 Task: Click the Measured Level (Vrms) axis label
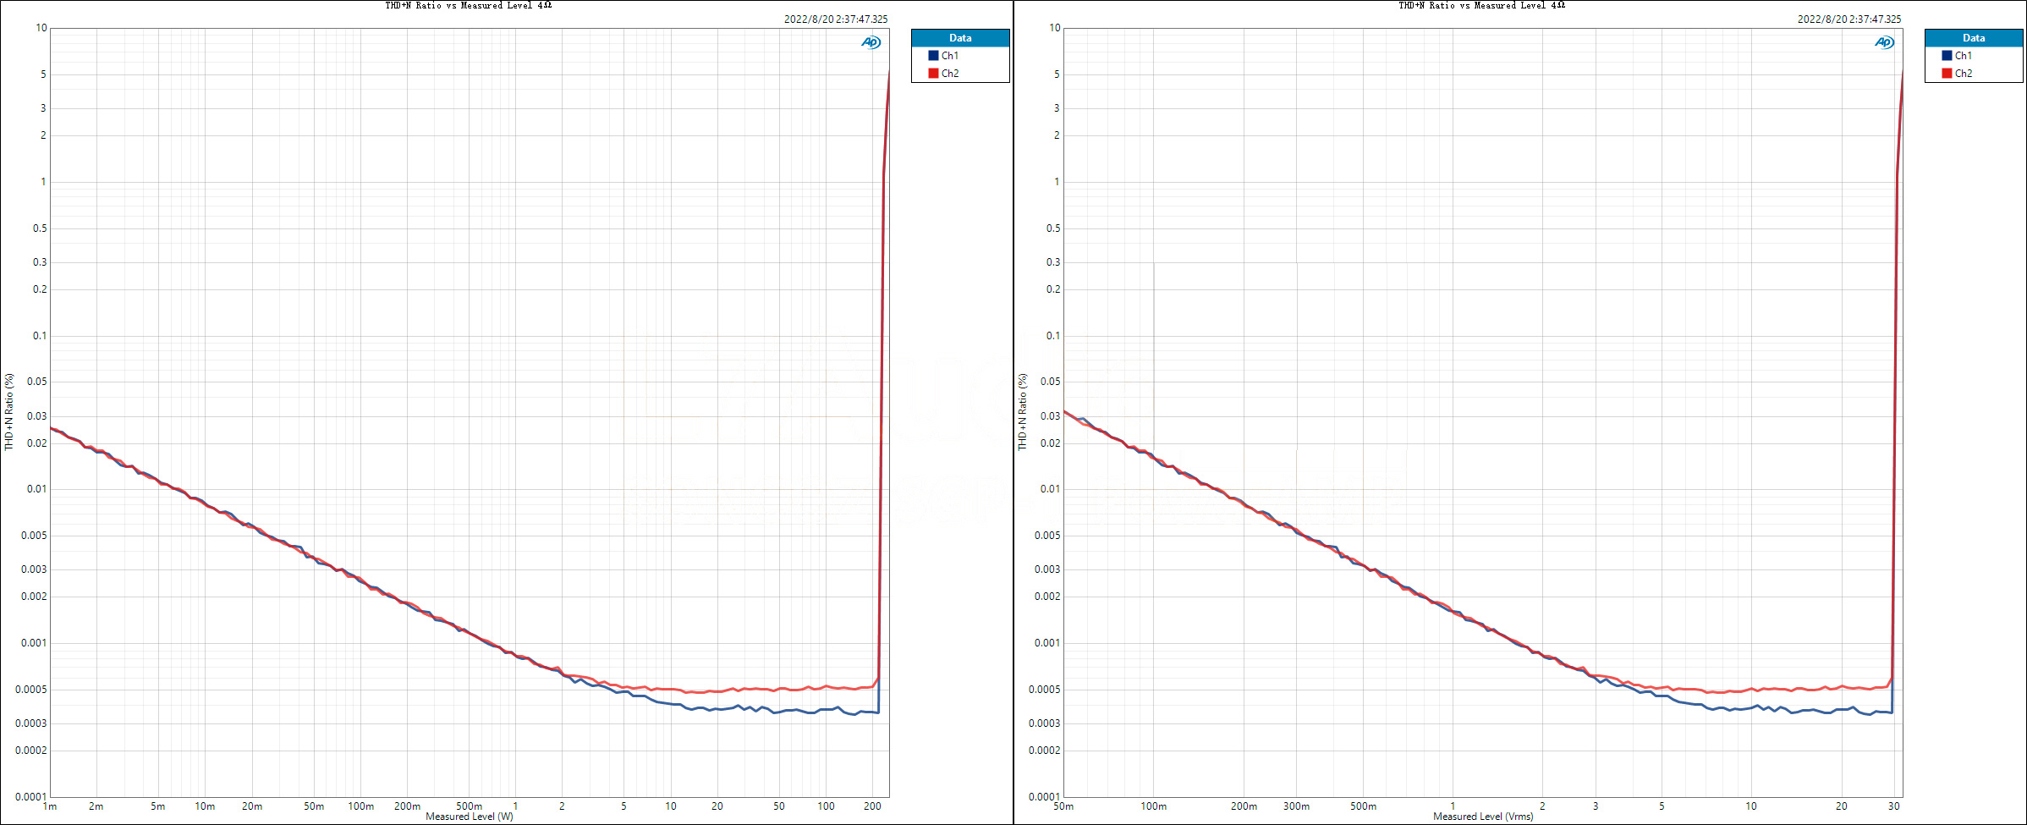pos(1483,817)
